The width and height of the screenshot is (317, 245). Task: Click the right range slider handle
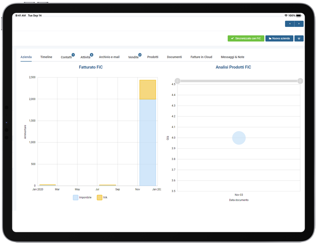coord(300,81)
